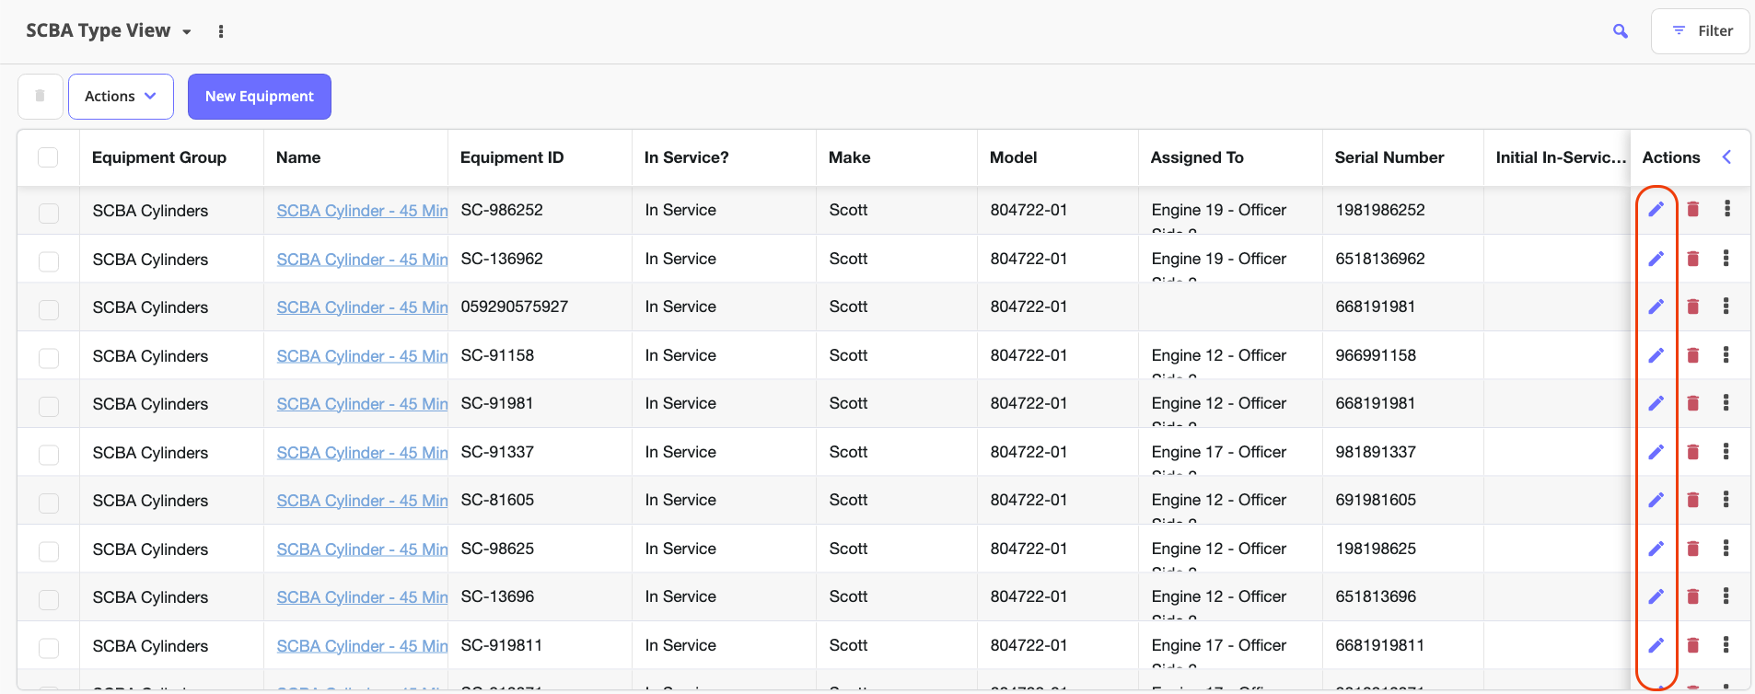The height and width of the screenshot is (694, 1755).
Task: Select the checkbox for row SC-81605
Action: pos(49,503)
